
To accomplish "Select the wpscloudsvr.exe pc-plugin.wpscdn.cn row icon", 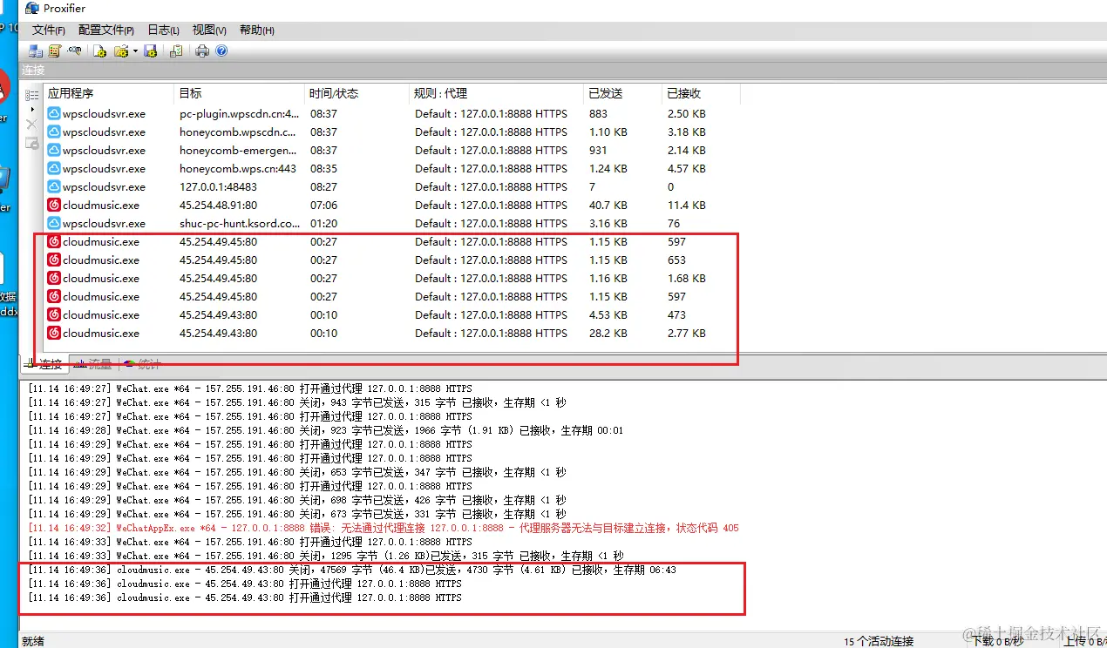I will click(x=54, y=114).
